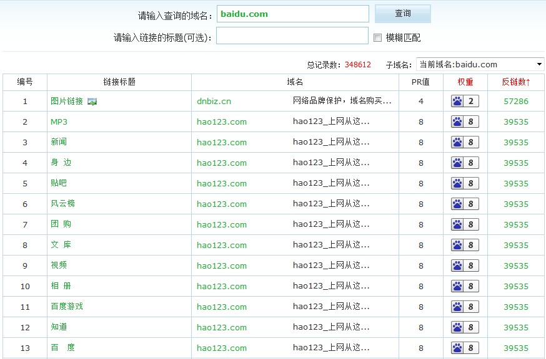Open hao123.com link in 团购 row
The height and width of the screenshot is (359, 546).
click(x=221, y=224)
